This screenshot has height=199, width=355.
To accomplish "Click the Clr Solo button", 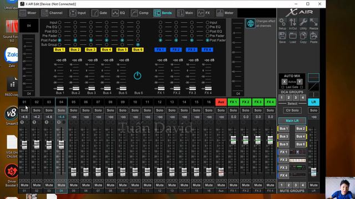I will (292, 111).
